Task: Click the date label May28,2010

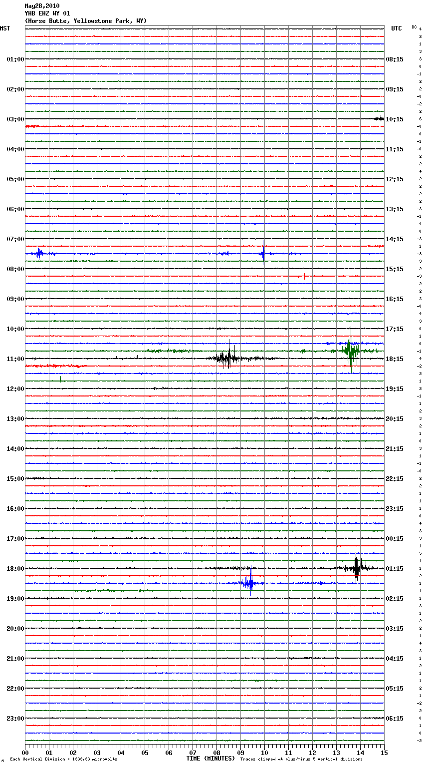Action: pyautogui.click(x=42, y=6)
